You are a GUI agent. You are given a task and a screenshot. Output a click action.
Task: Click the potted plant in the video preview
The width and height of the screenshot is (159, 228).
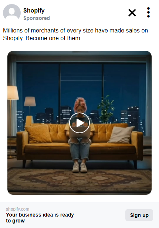106,109
